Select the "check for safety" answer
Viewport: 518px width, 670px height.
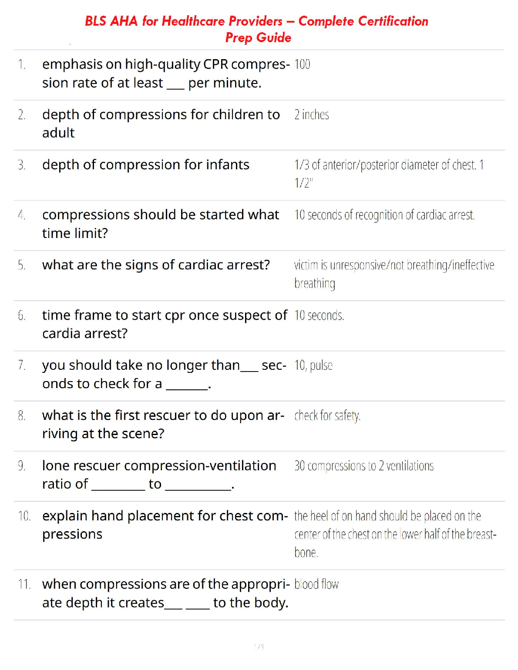coord(327,416)
